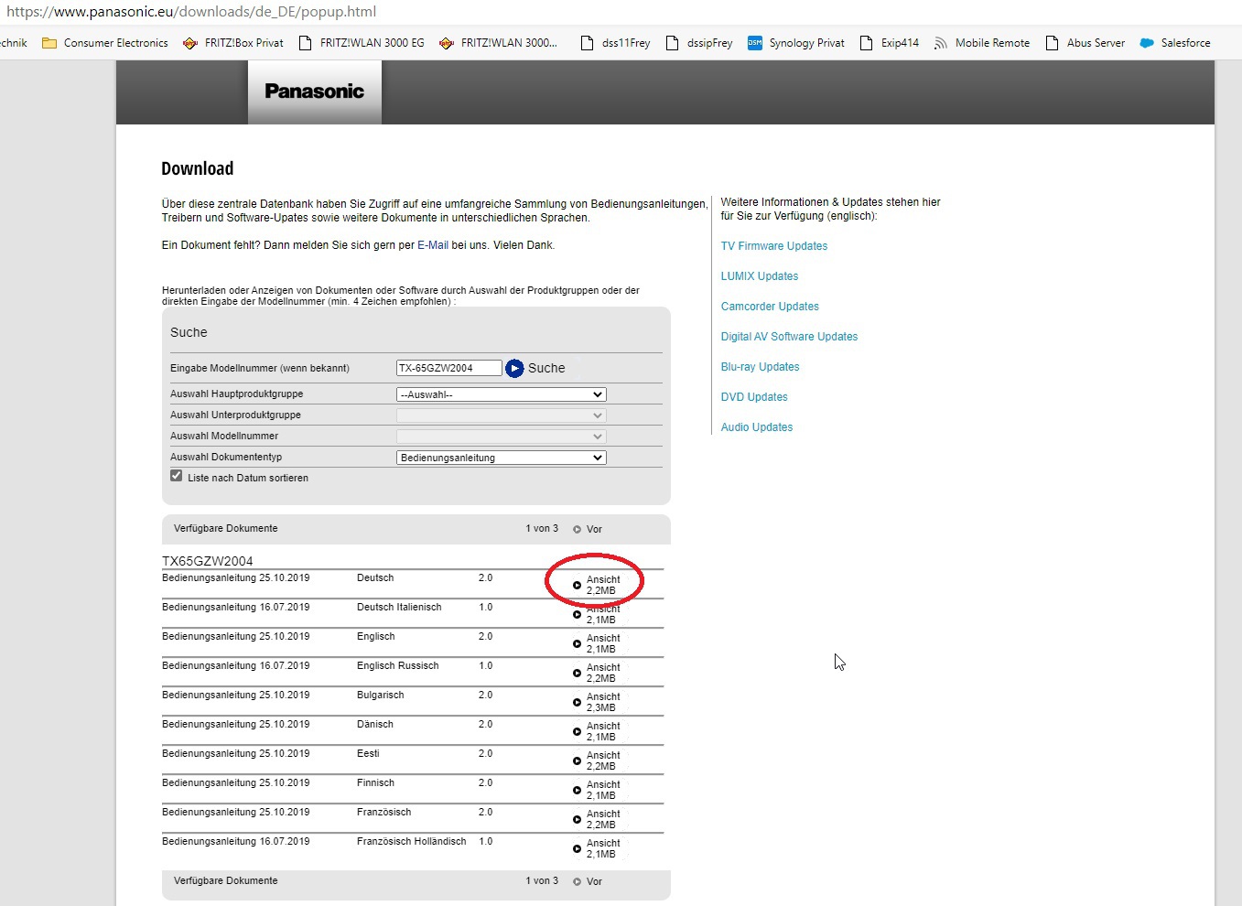Open the LUMIX Updates link

(759, 276)
